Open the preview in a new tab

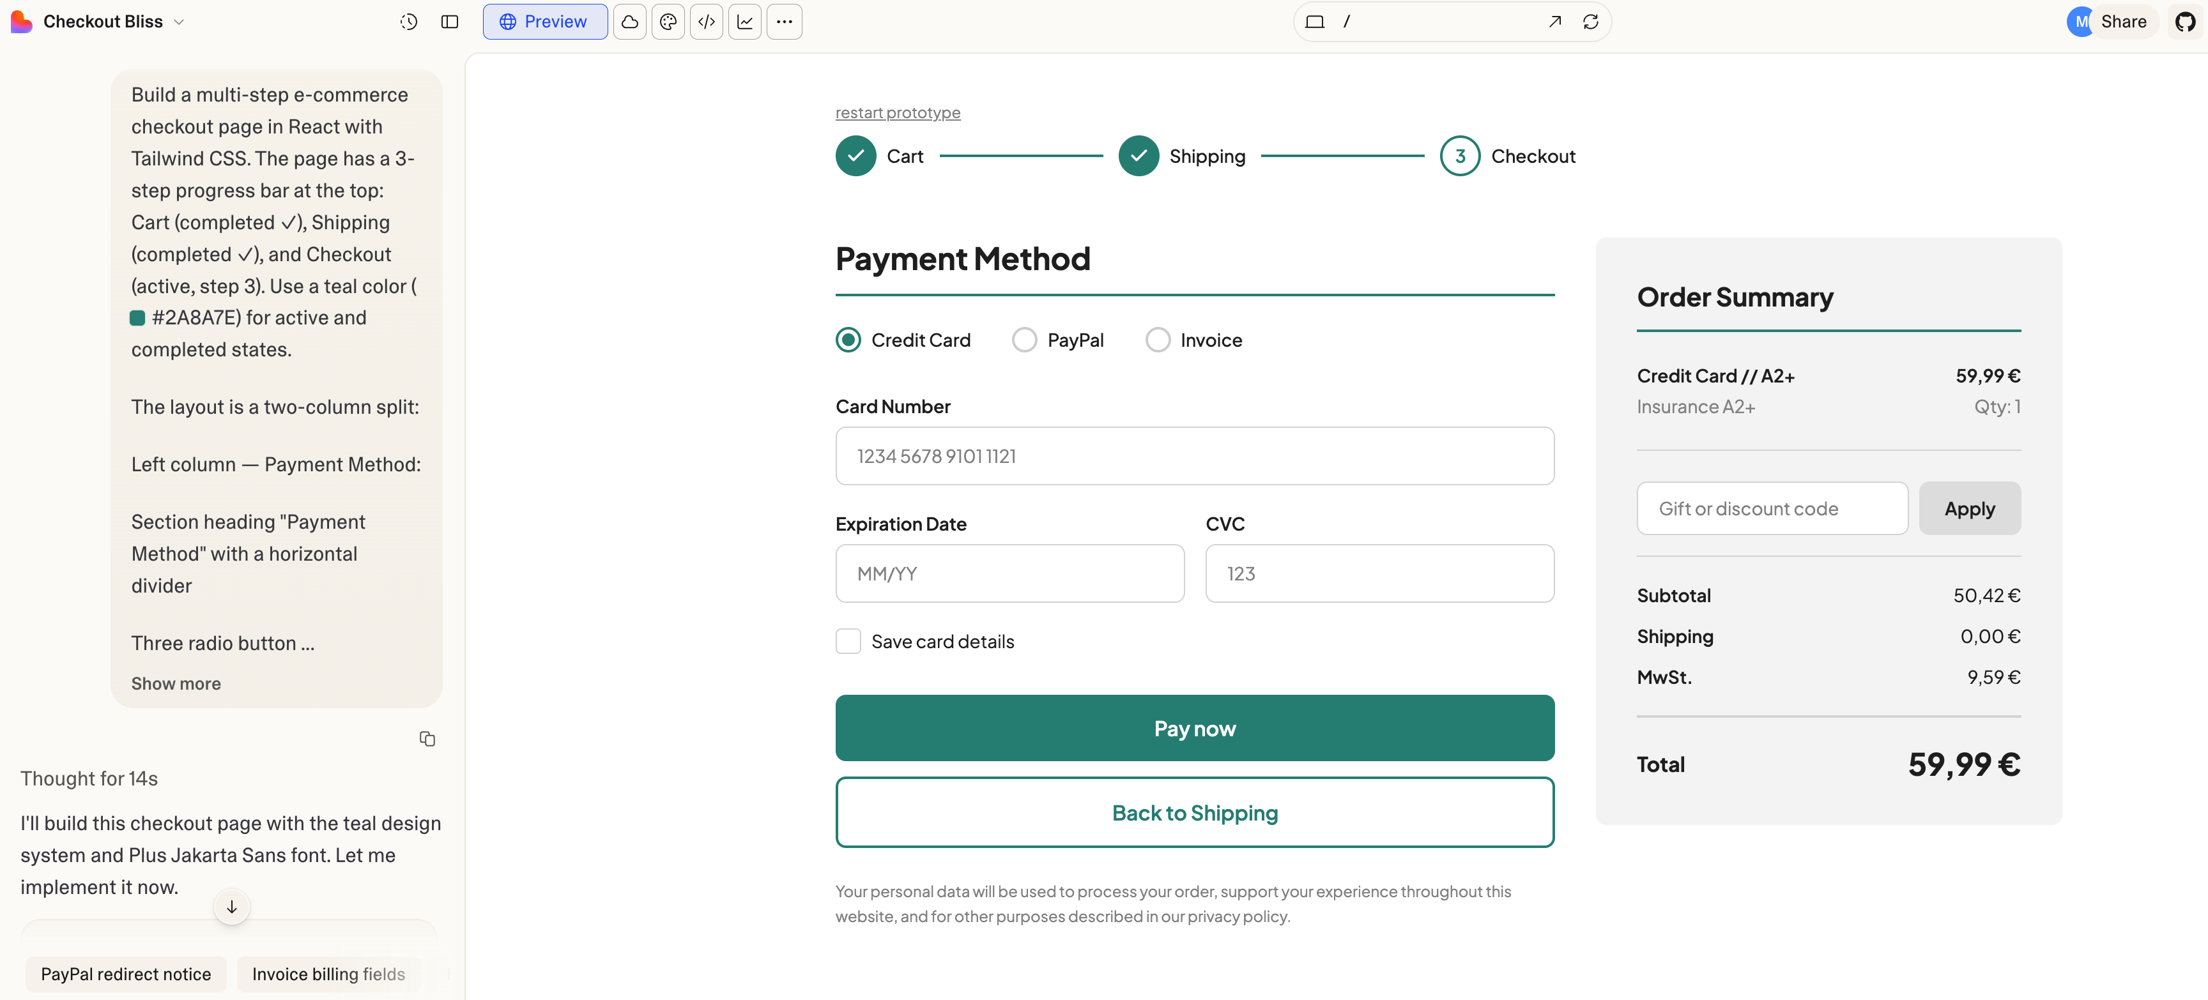point(1554,22)
